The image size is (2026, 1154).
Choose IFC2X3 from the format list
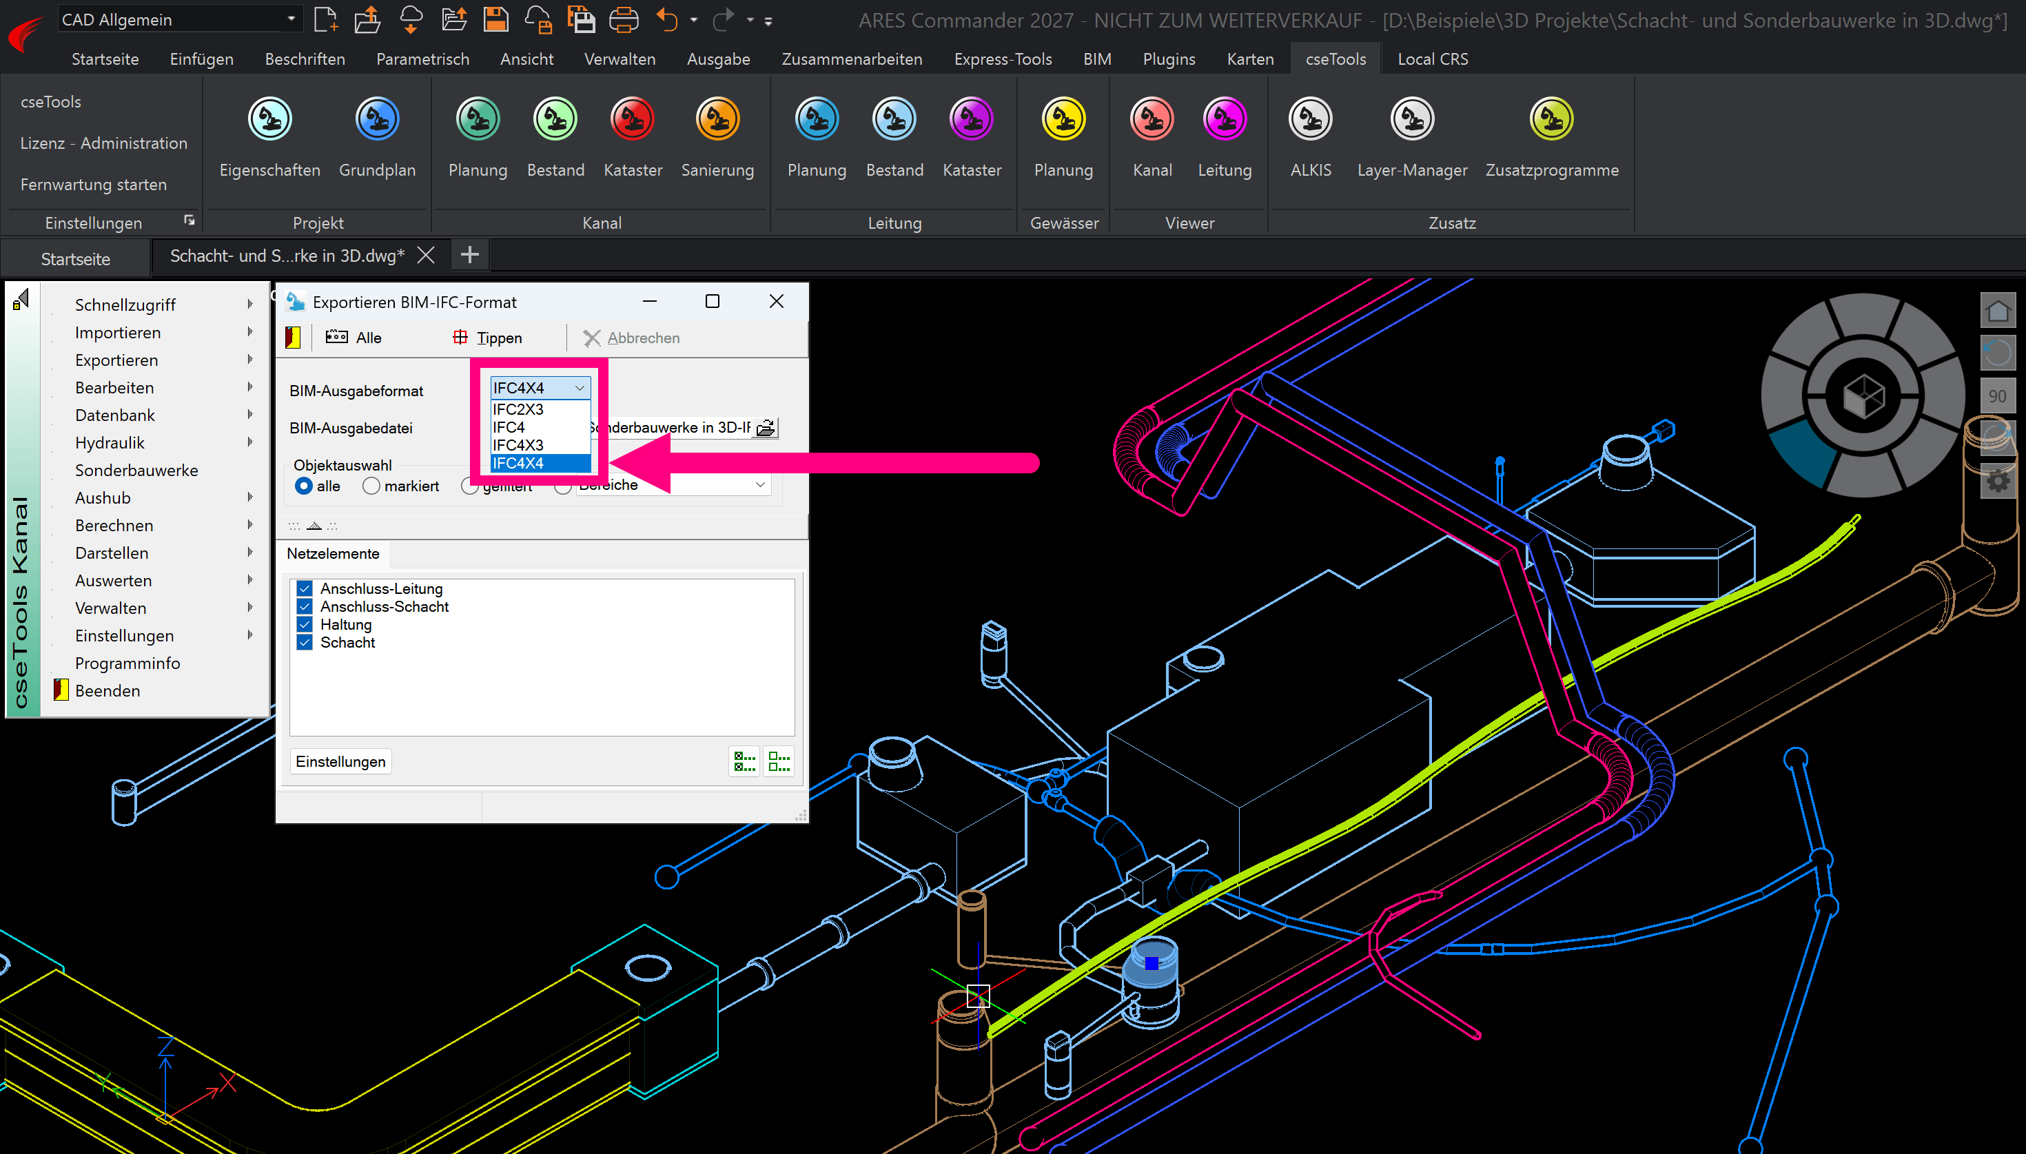(518, 410)
